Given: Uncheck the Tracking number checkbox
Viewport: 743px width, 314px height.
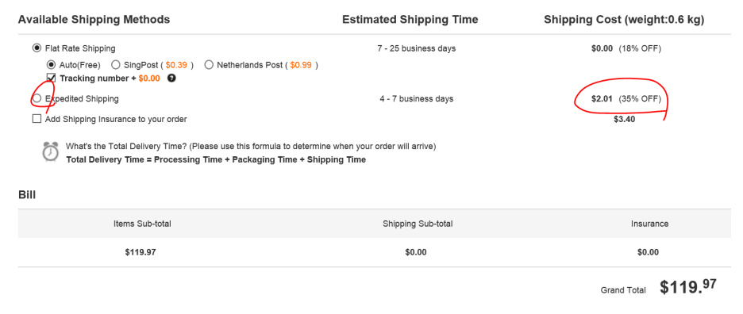Looking at the screenshot, I should pos(51,78).
